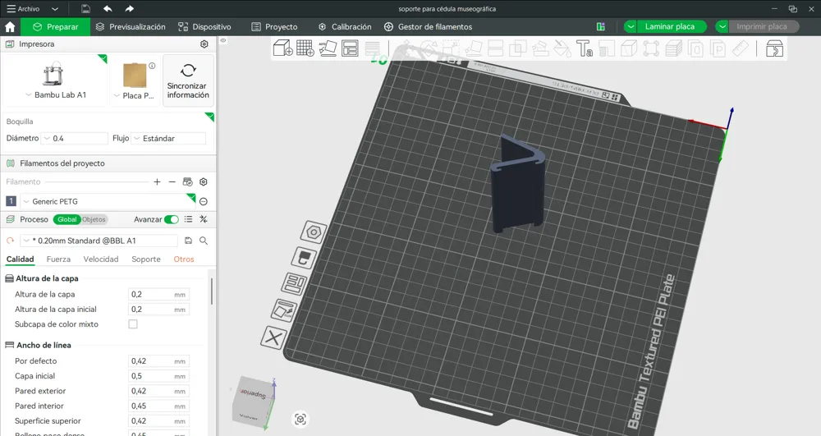Viewport: 821px width, 436px height.
Task: Click the Laminar placa button
Action: (x=670, y=27)
